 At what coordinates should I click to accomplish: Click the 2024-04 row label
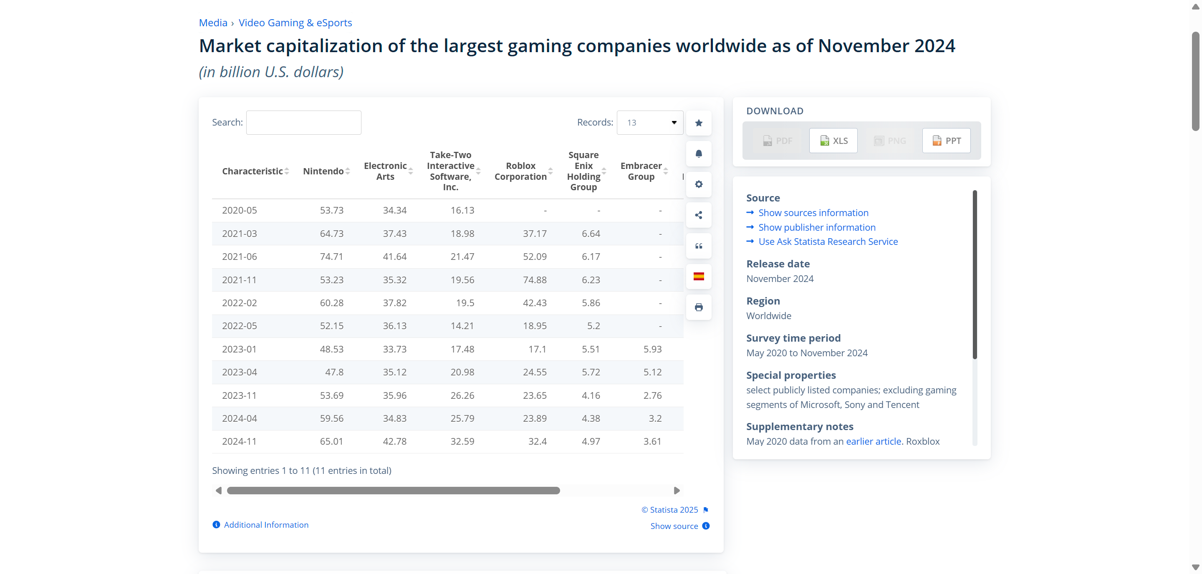point(240,419)
